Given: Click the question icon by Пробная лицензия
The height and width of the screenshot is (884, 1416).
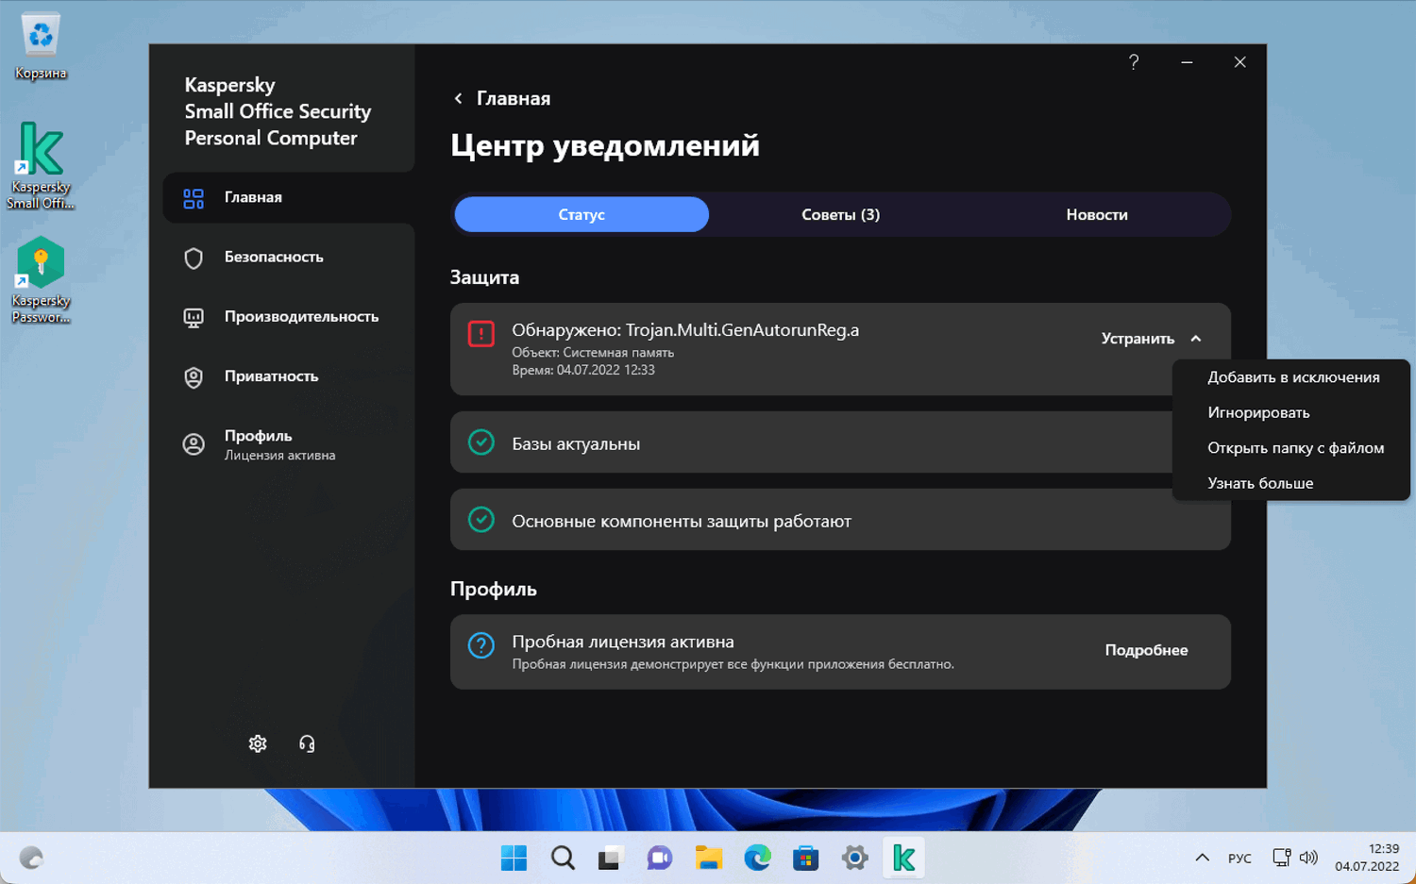Looking at the screenshot, I should point(481,645).
